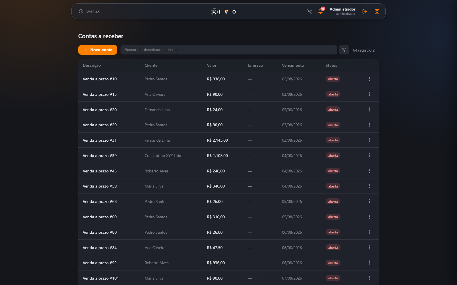Click the offline wifi status icon
This screenshot has width=457, height=285.
[310, 11]
